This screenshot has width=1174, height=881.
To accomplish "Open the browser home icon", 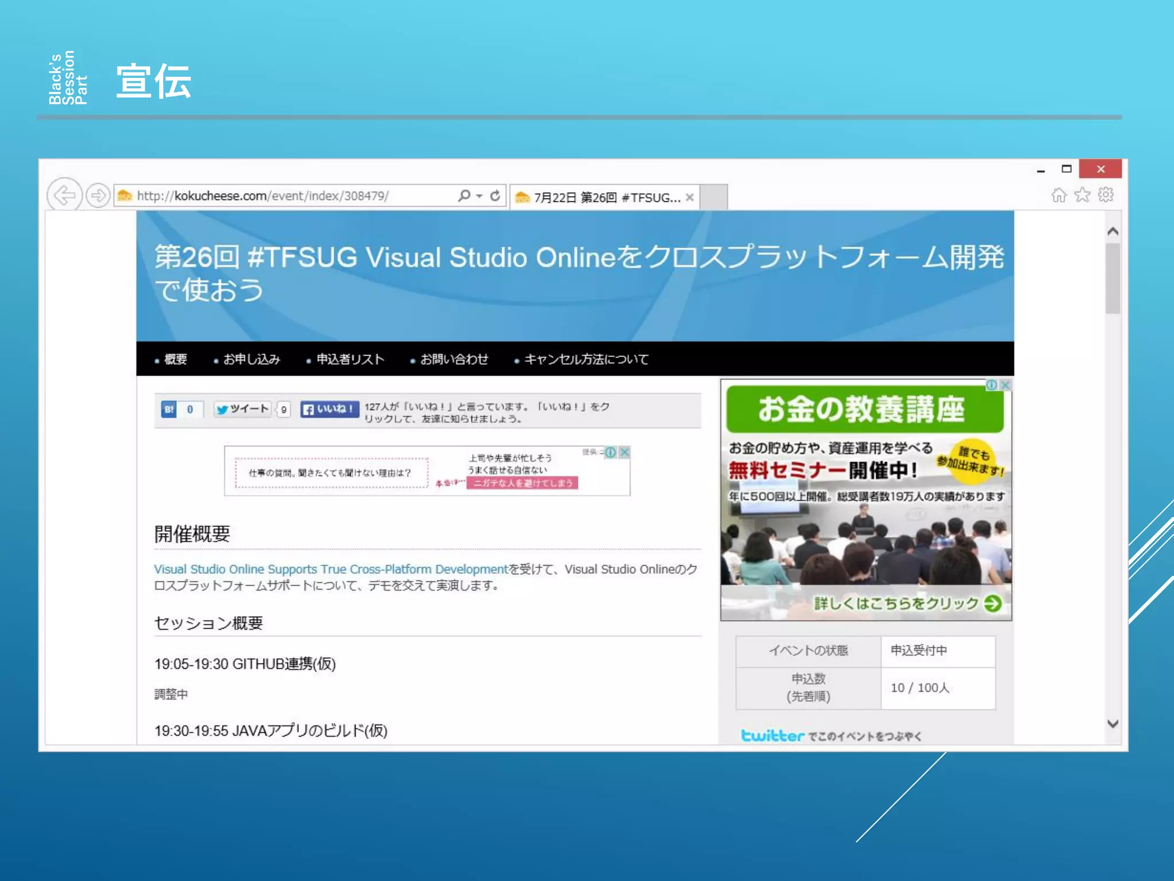I will pyautogui.click(x=1059, y=196).
